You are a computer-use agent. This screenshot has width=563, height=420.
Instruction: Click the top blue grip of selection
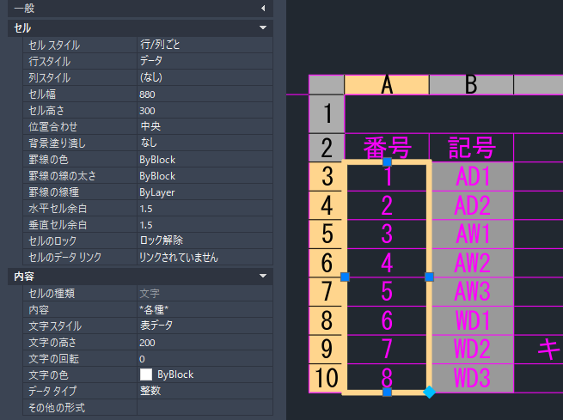click(387, 161)
